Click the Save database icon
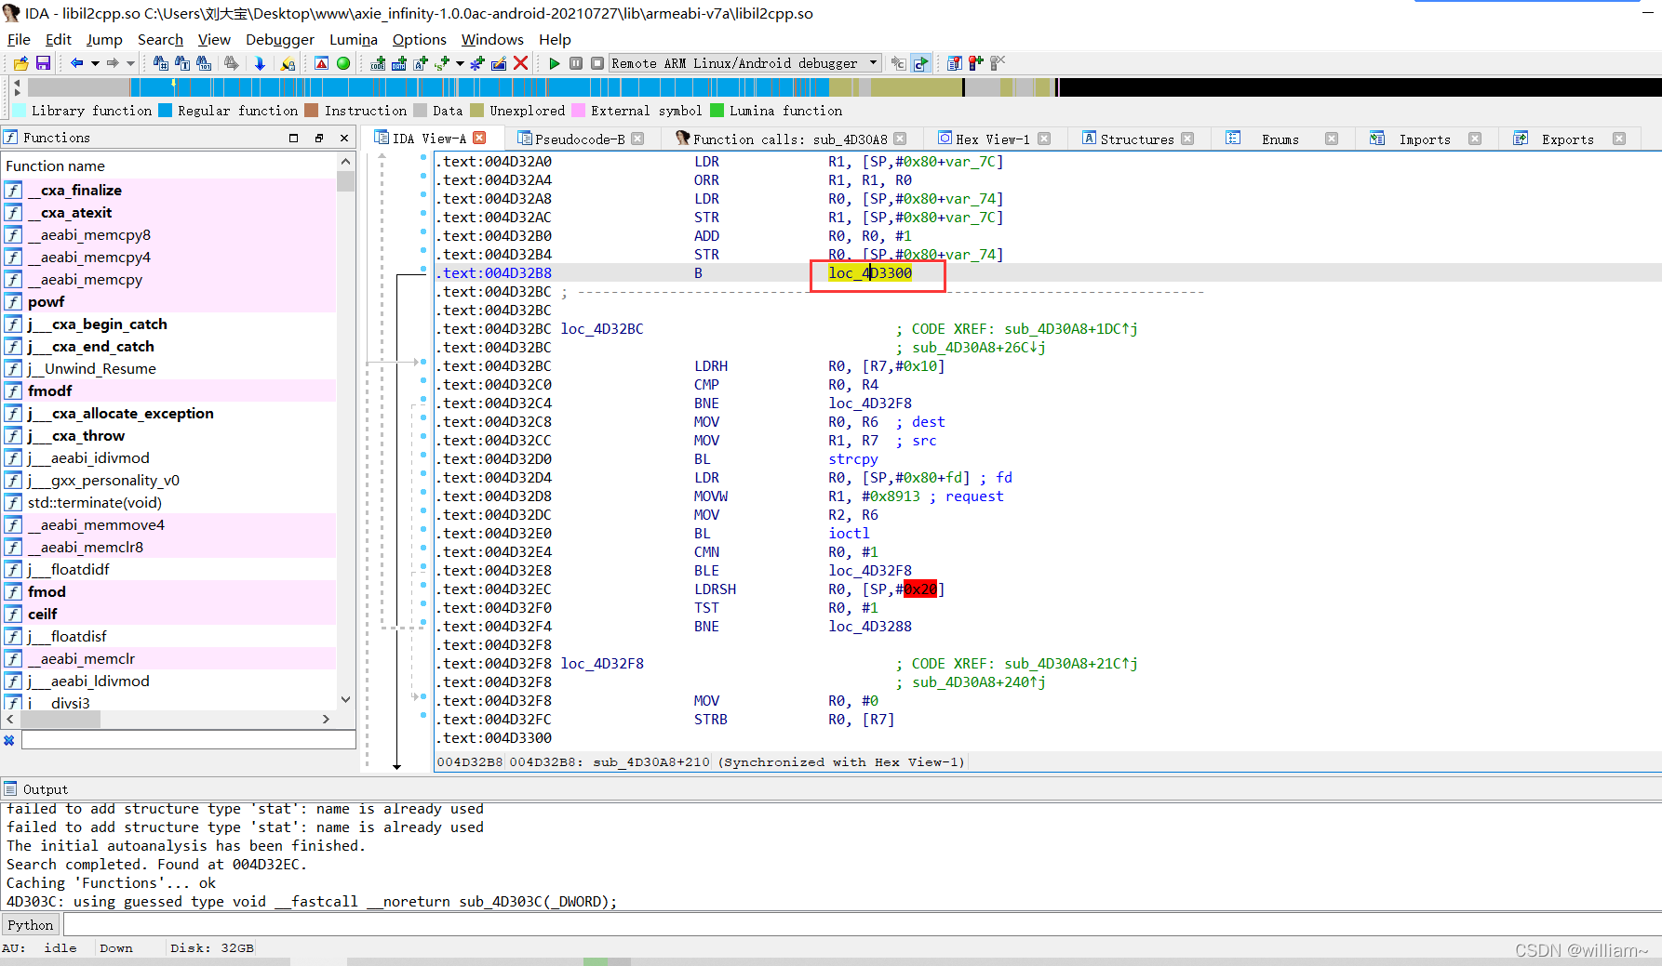1662x966 pixels. point(43,63)
